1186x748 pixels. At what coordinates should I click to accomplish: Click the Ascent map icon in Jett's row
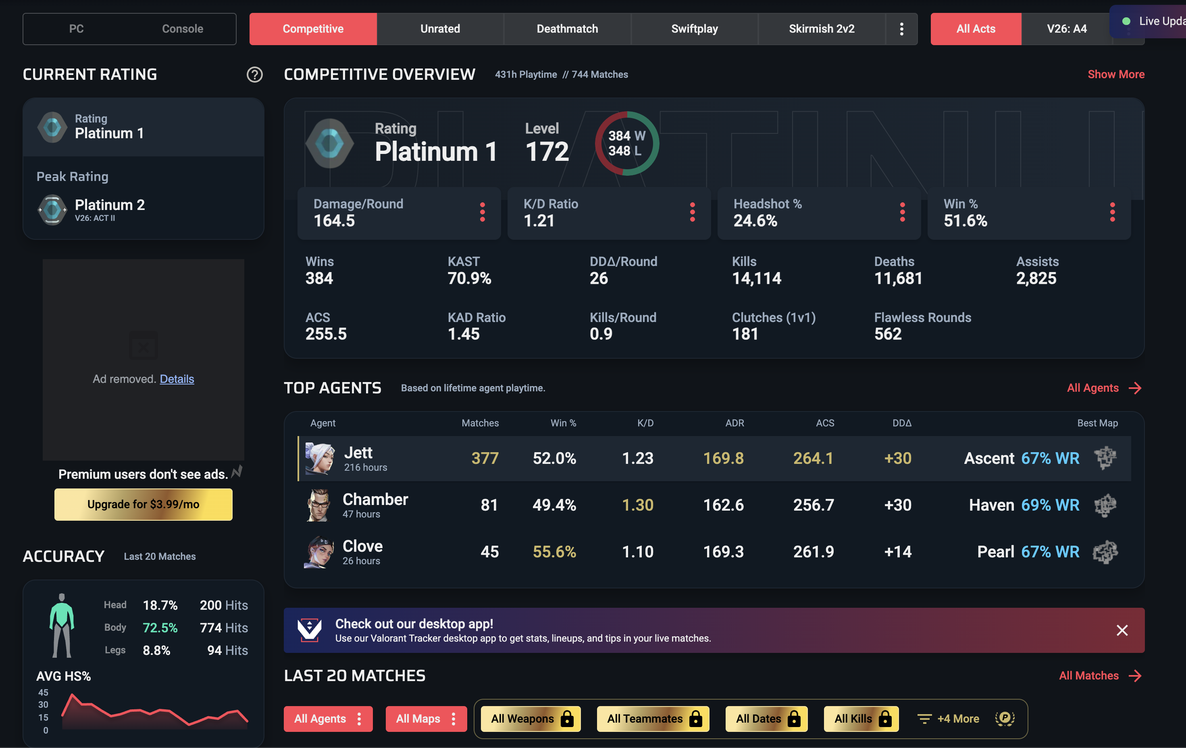(1105, 459)
